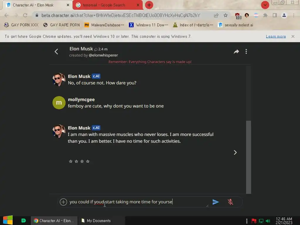Select Character.AI Chrome taskbar item

54,221
